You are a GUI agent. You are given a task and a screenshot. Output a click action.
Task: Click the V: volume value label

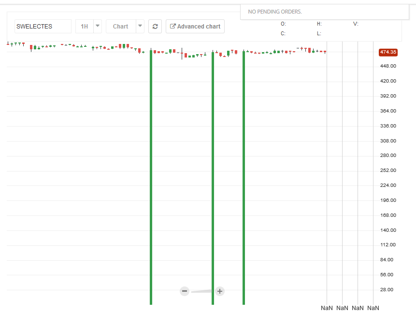pyautogui.click(x=356, y=24)
